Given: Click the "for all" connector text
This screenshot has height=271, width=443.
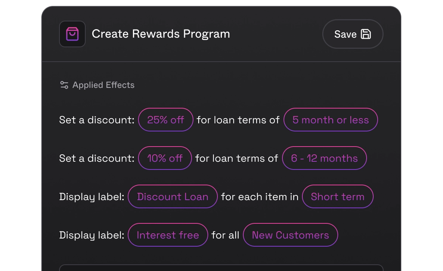Looking at the screenshot, I should (225, 235).
